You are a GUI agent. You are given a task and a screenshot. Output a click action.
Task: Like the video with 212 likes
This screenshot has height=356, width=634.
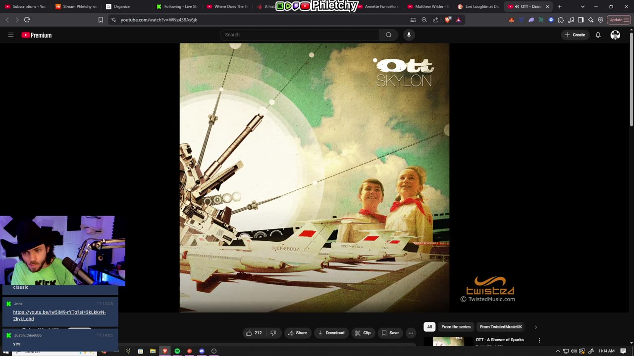point(254,333)
